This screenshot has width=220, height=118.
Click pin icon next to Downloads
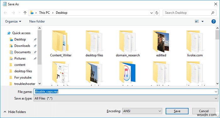[x=35, y=46]
